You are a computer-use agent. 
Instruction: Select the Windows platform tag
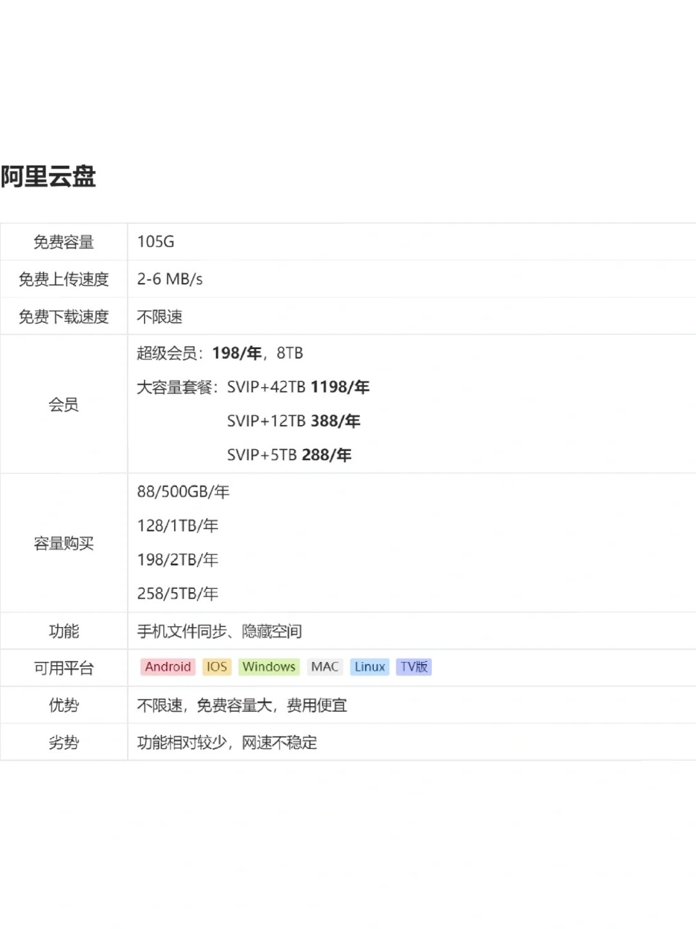tap(269, 666)
